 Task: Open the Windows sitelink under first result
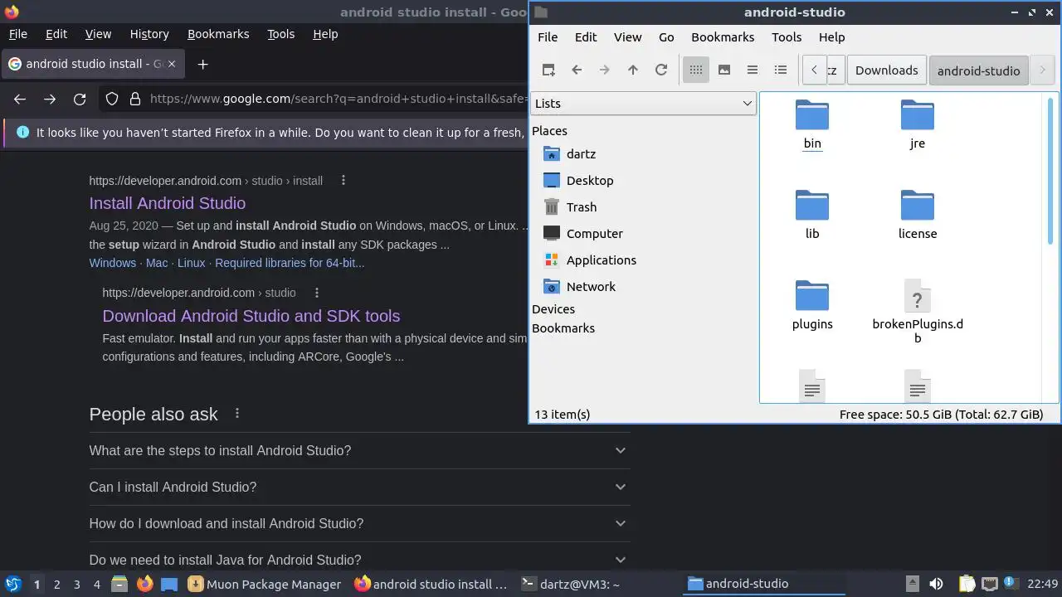point(113,263)
